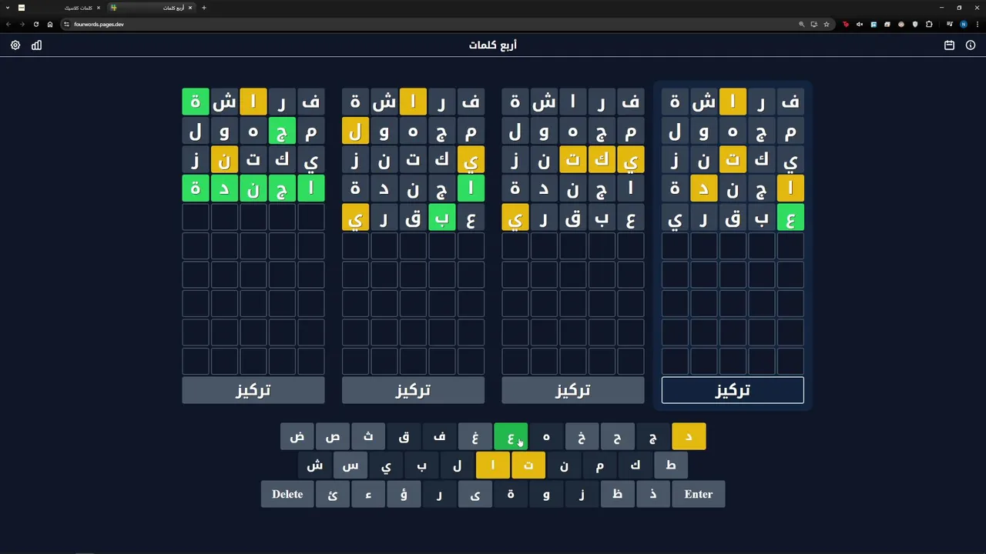Tap the خ key
Image resolution: width=986 pixels, height=554 pixels.
click(x=582, y=437)
